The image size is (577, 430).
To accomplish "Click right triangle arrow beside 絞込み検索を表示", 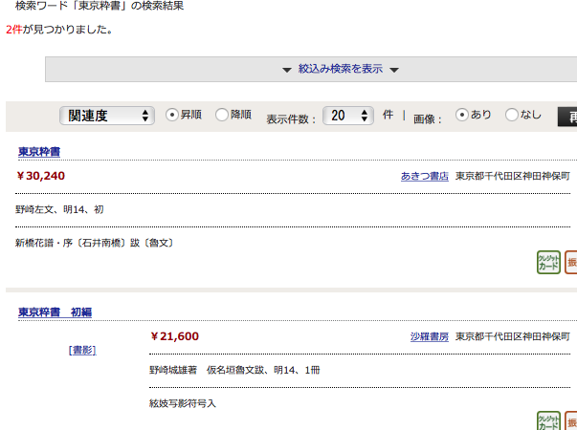I will coord(394,70).
